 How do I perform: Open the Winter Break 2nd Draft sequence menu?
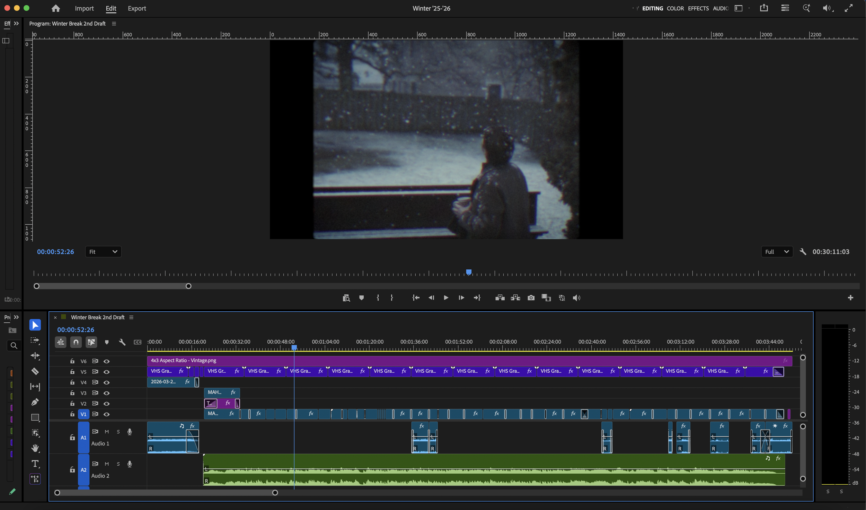point(131,317)
